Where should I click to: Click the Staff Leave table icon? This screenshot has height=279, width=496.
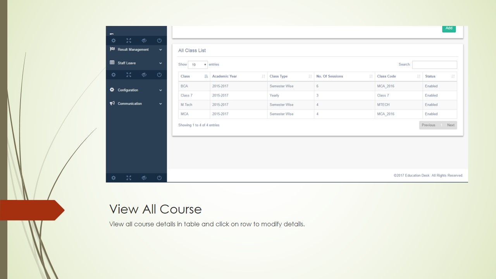tap(112, 63)
